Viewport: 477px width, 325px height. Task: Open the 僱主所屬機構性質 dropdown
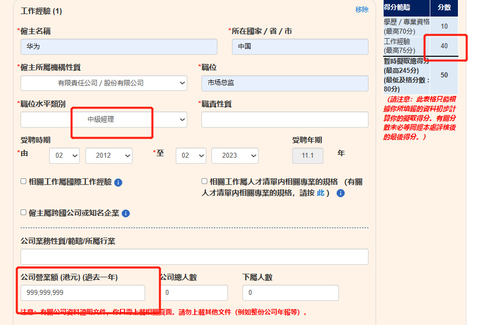tap(104, 83)
